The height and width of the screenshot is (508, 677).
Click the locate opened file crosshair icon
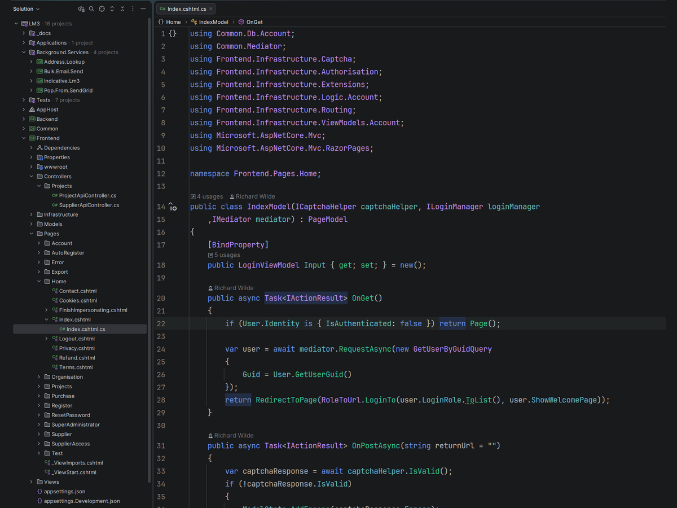point(102,9)
